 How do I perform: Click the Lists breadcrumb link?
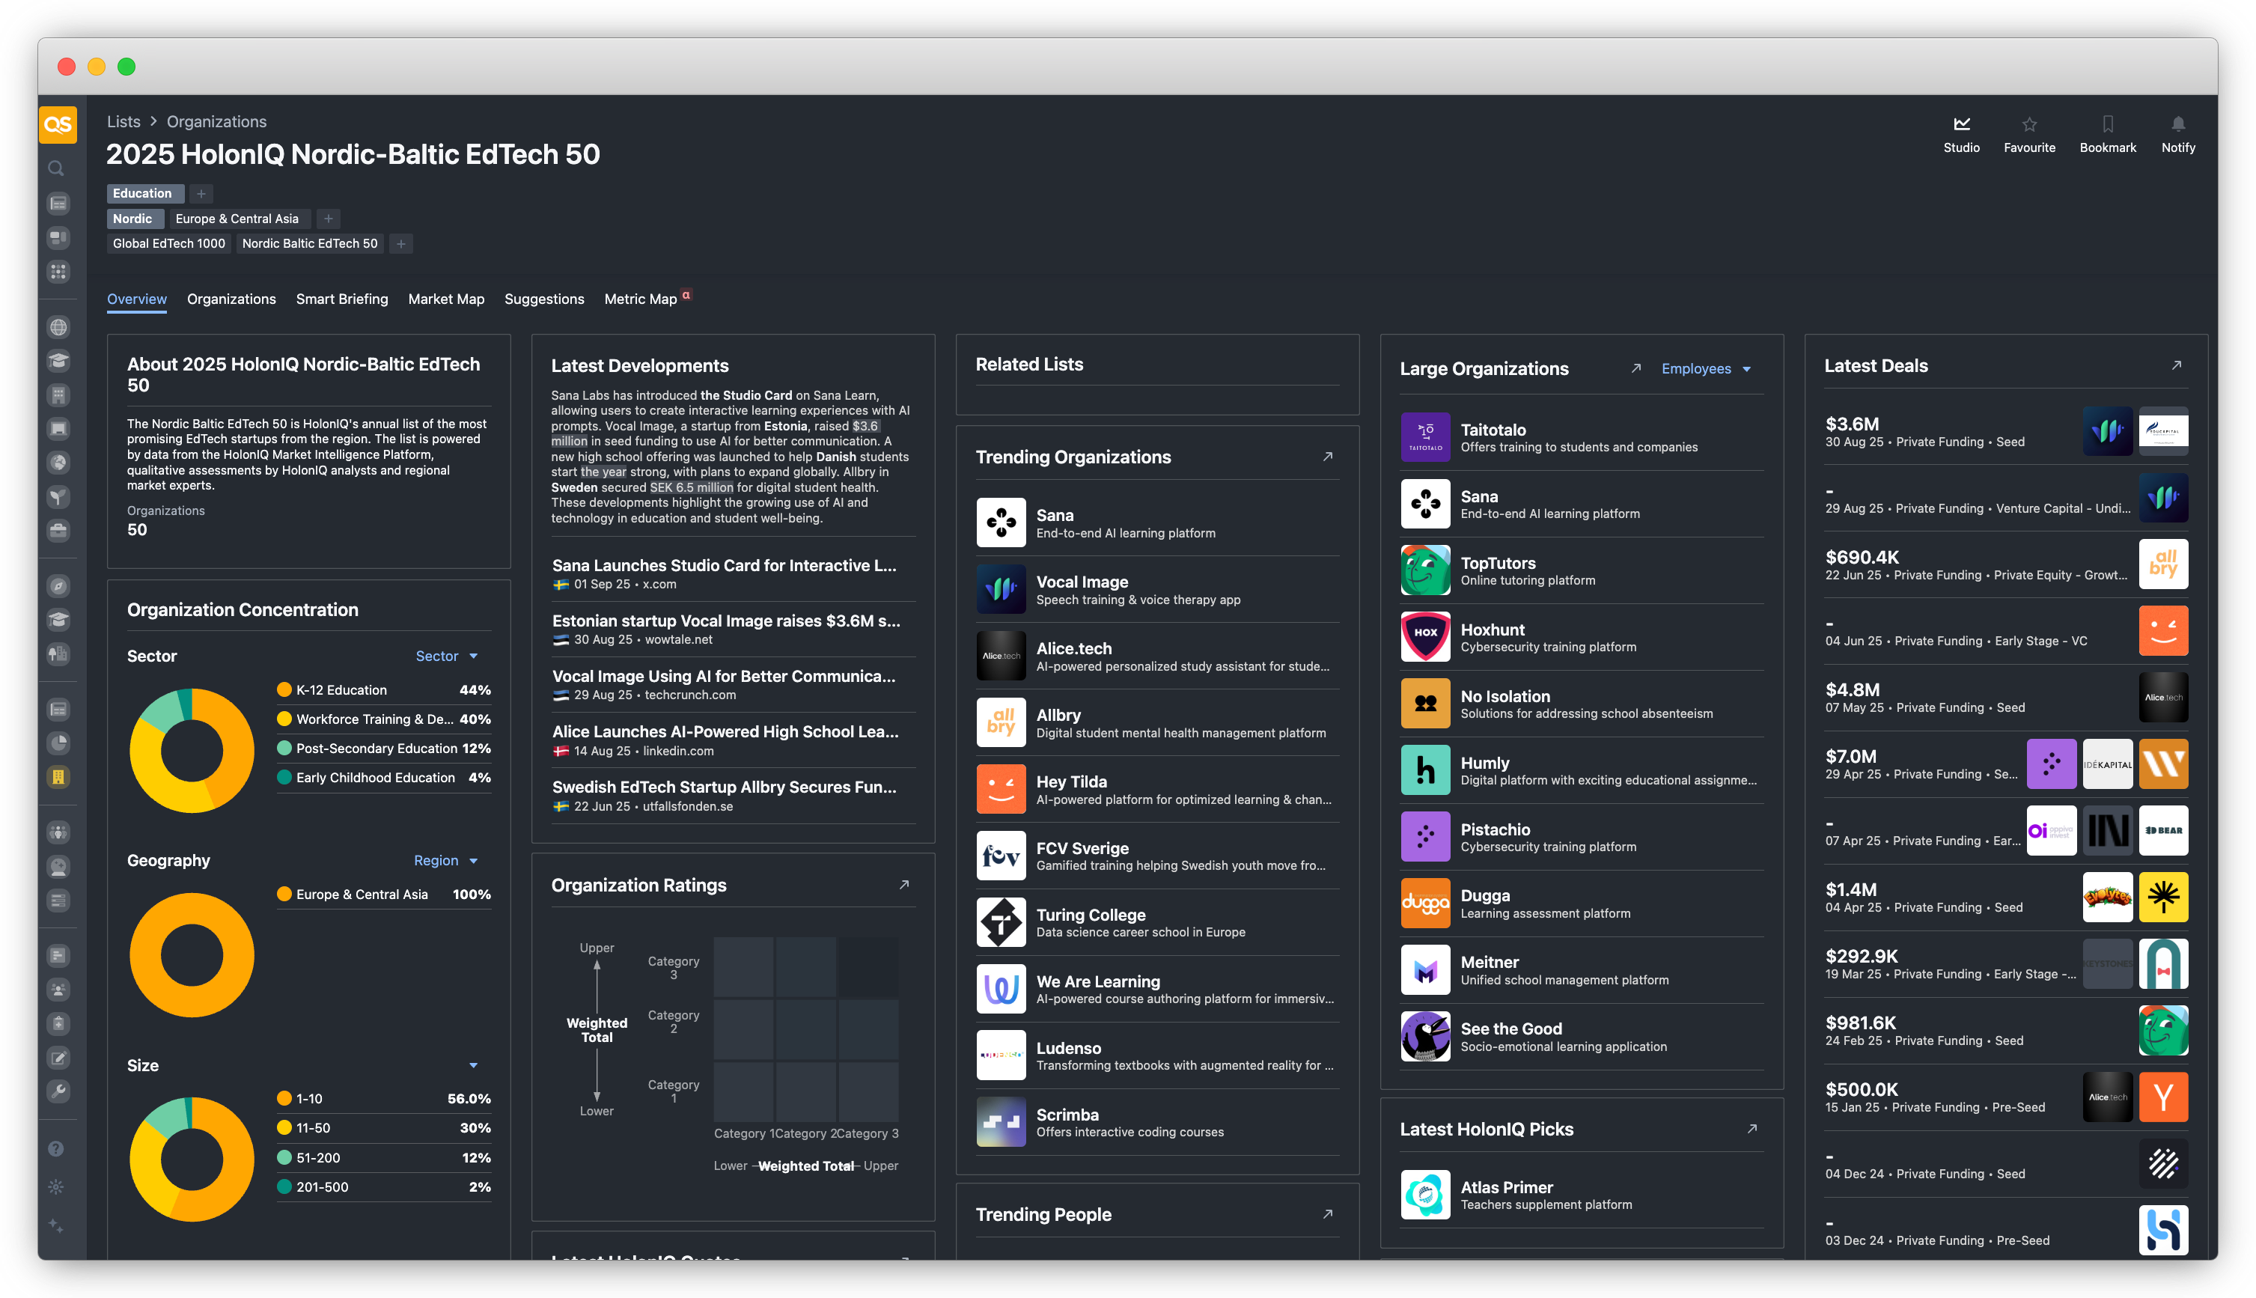click(123, 122)
